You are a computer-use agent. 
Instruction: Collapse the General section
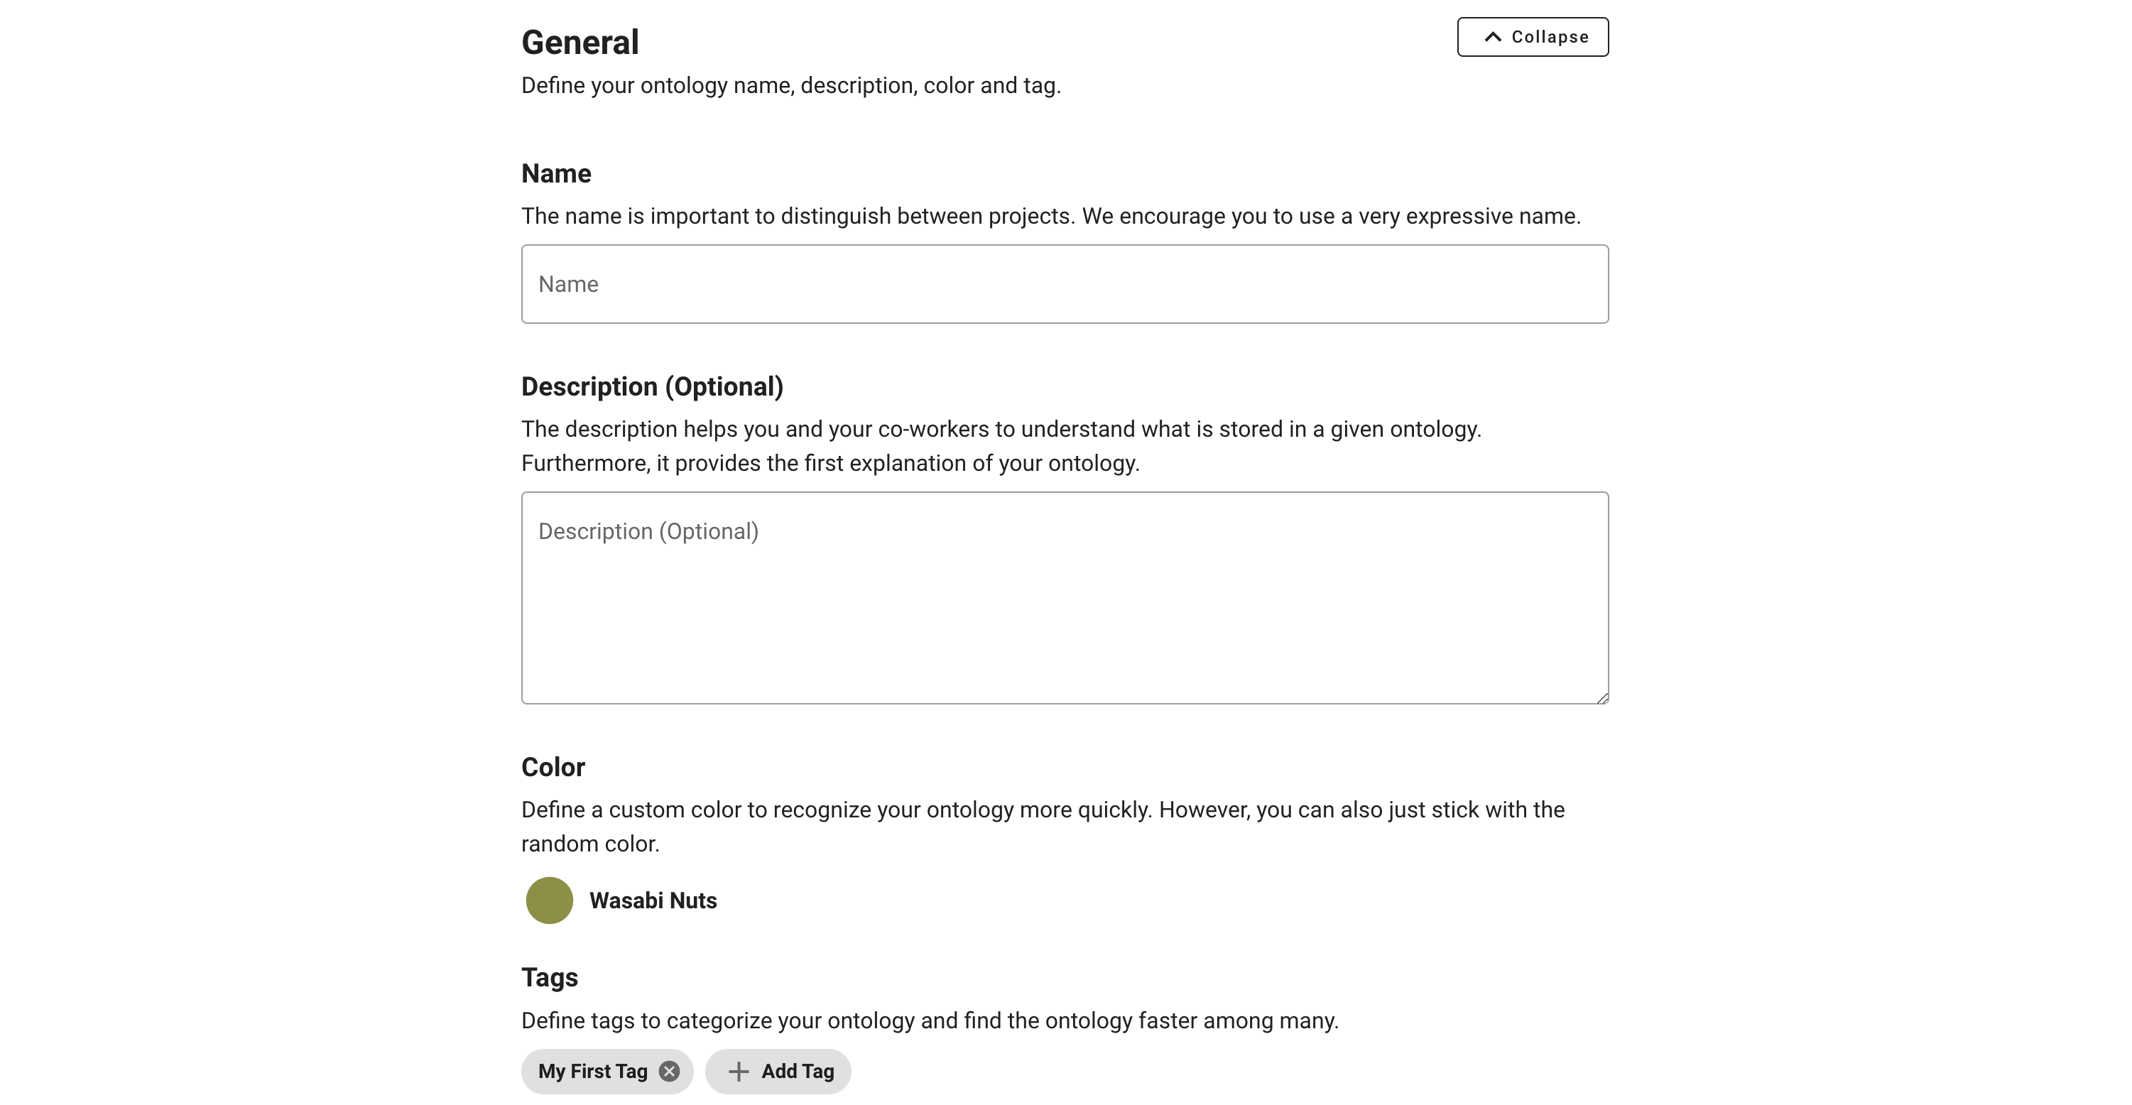(1532, 37)
